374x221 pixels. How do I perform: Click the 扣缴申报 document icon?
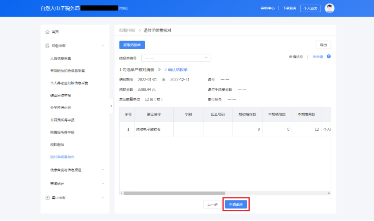click(47, 46)
